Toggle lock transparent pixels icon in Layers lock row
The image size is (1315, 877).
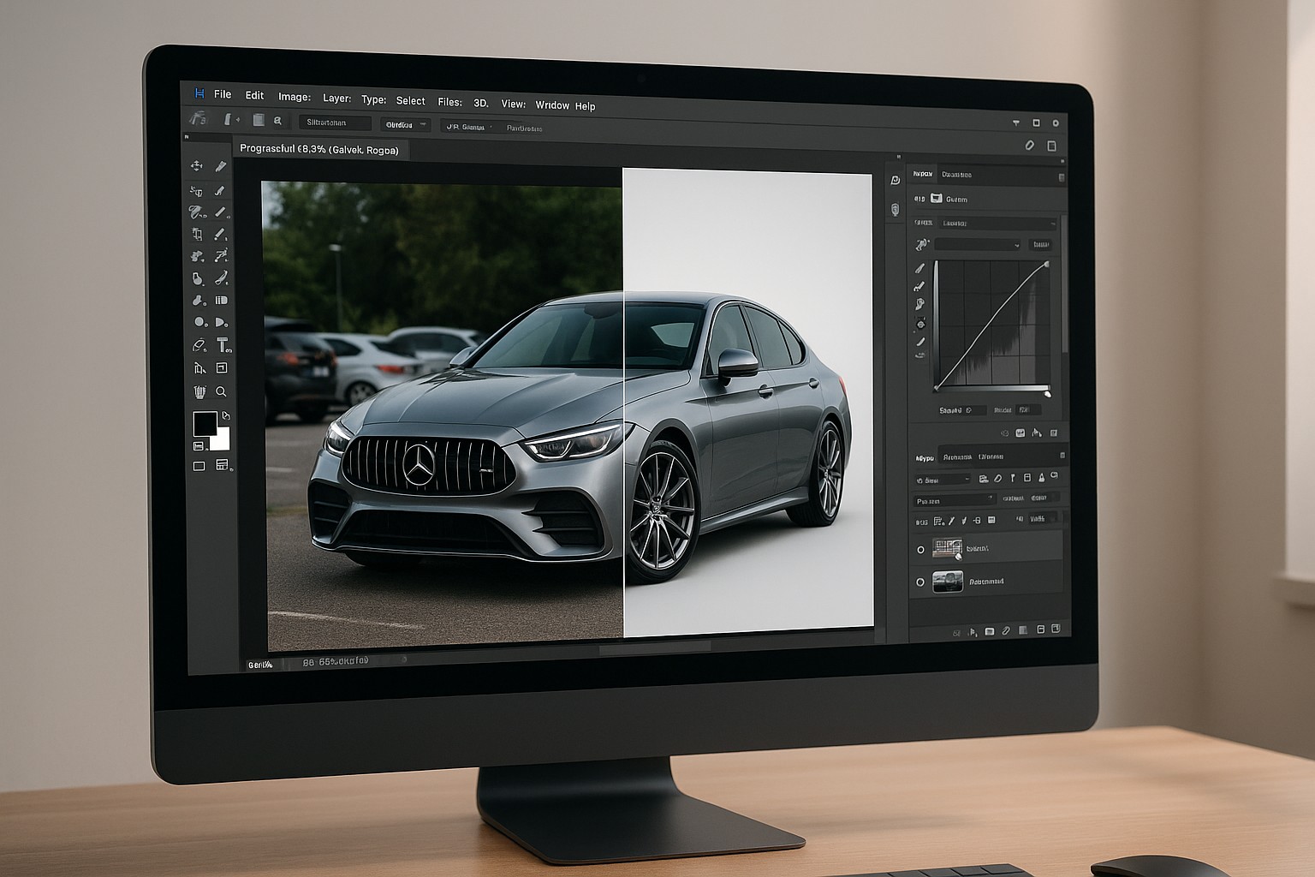pyautogui.click(x=938, y=521)
